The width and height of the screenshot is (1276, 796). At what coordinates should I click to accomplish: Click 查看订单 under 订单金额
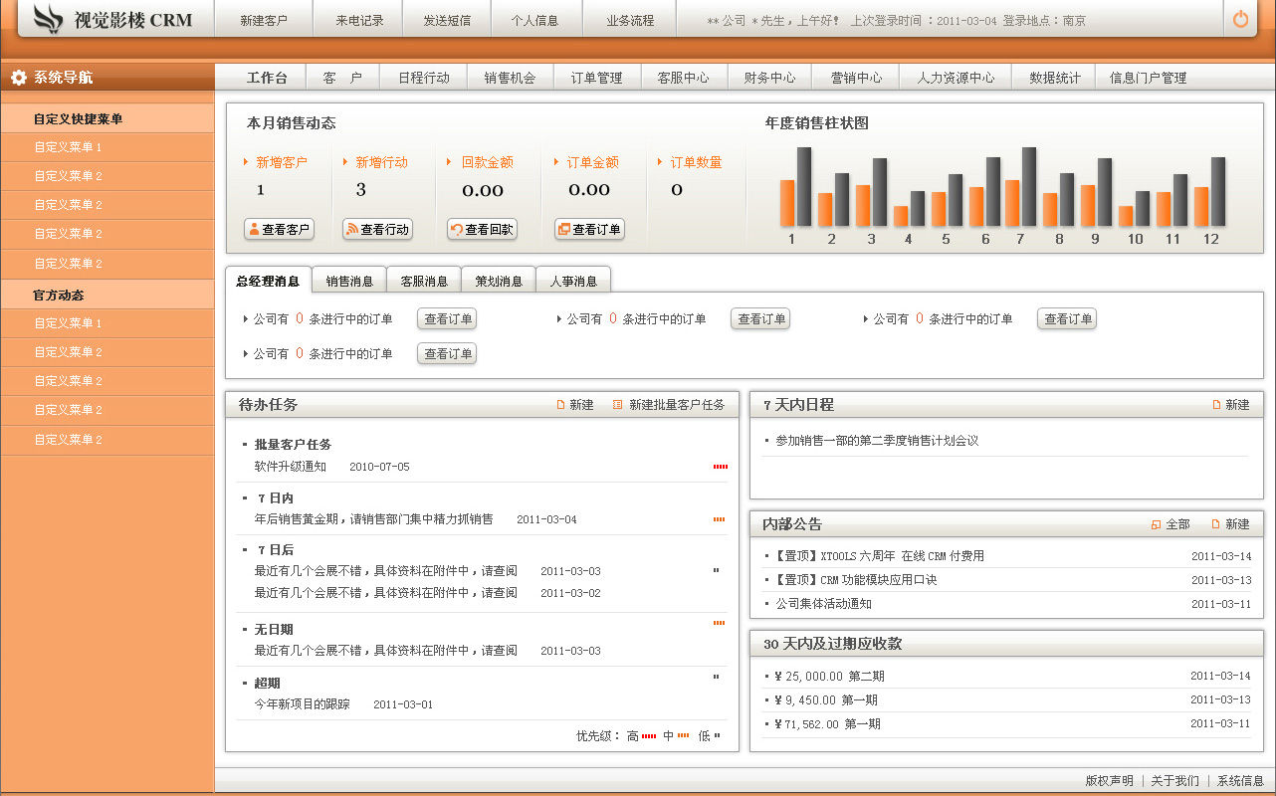coord(589,229)
